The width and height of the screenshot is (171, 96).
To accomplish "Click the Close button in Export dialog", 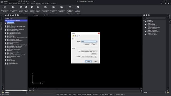I will 95,62.
